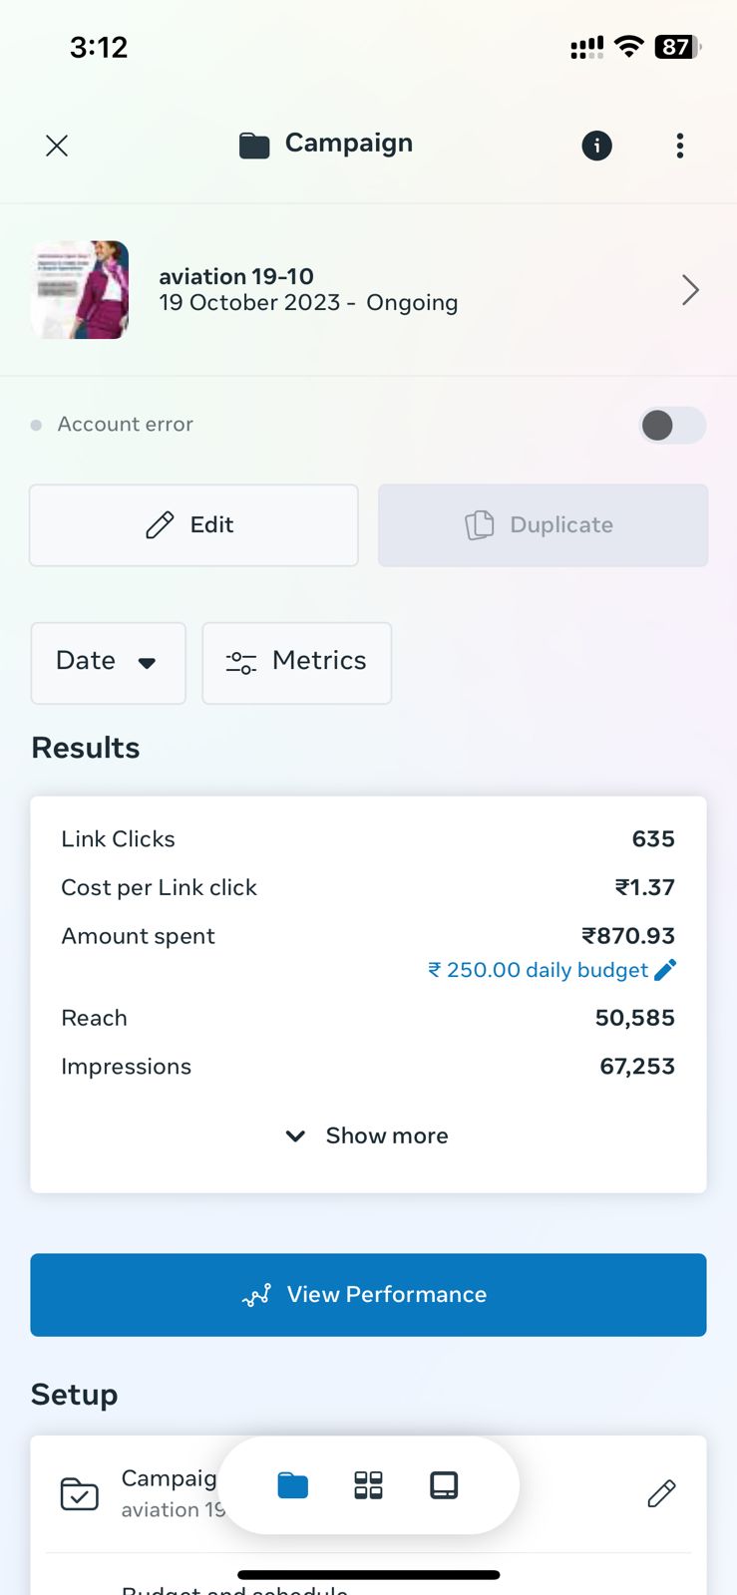The width and height of the screenshot is (737, 1595).
Task: Edit daily budget pencil icon
Action: click(x=665, y=970)
